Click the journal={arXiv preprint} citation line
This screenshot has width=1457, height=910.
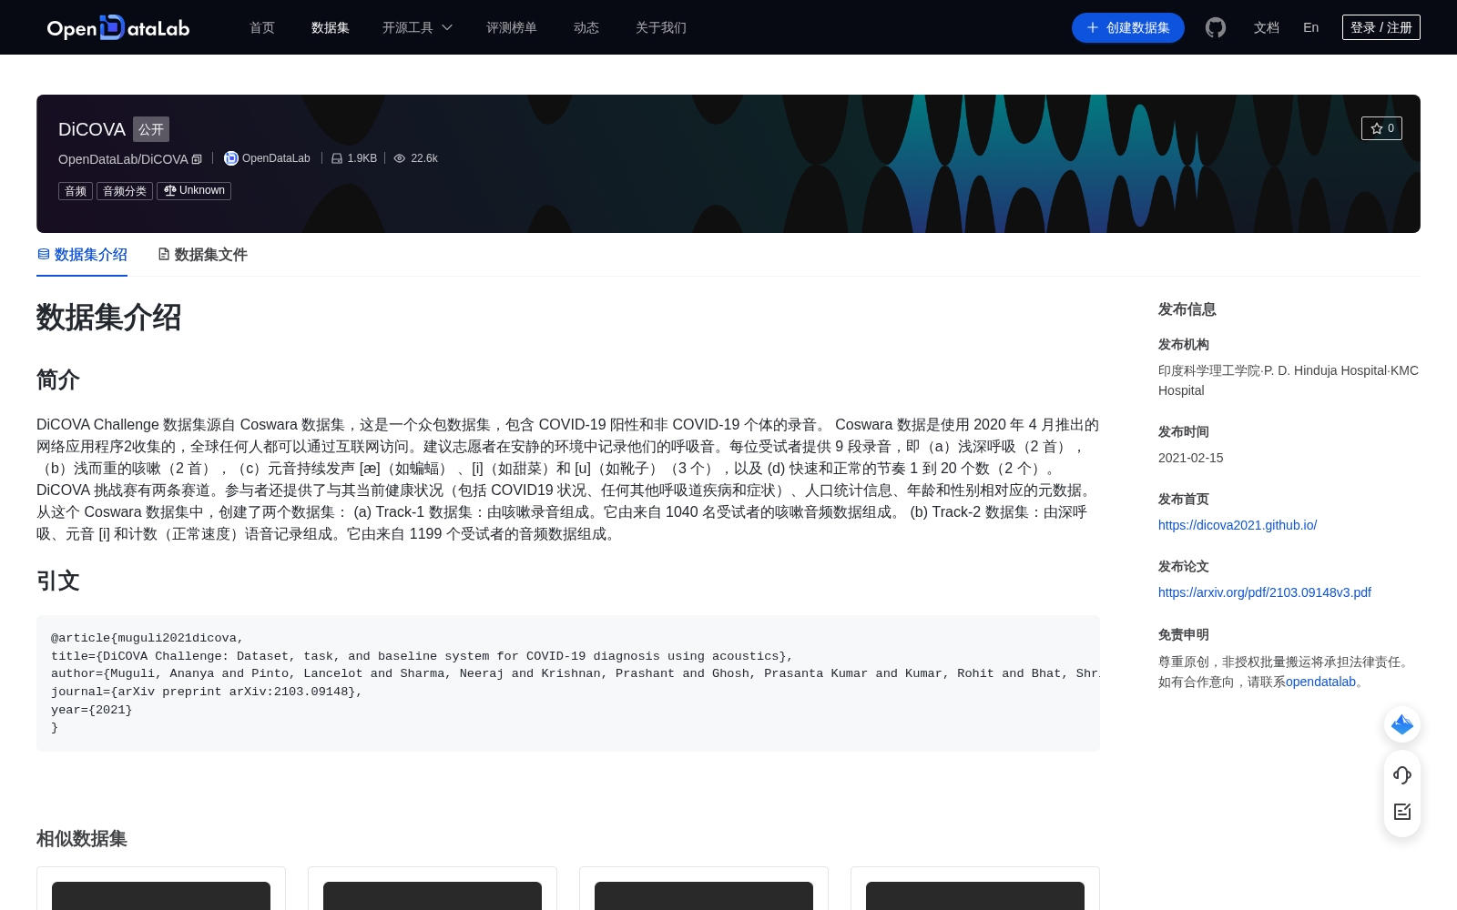point(207,692)
